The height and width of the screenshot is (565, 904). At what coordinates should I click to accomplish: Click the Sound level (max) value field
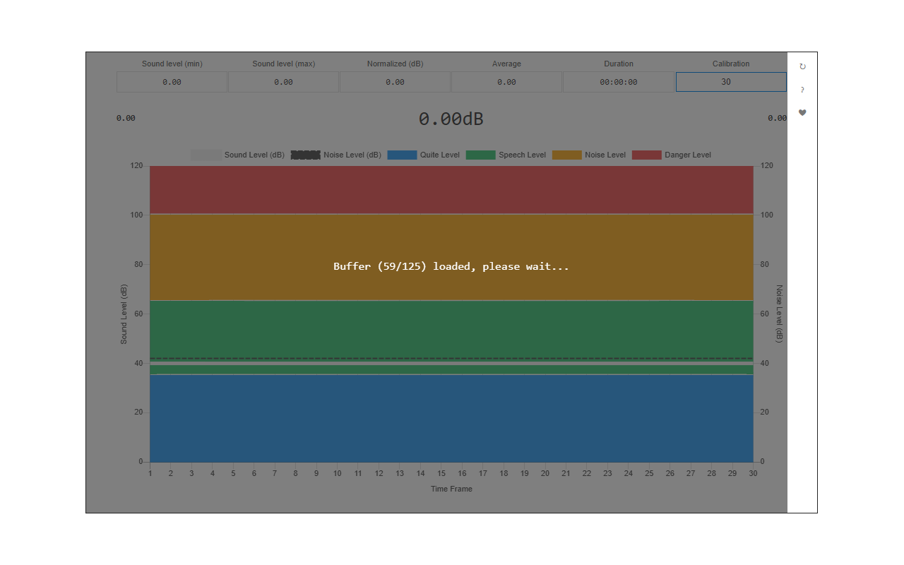[283, 82]
